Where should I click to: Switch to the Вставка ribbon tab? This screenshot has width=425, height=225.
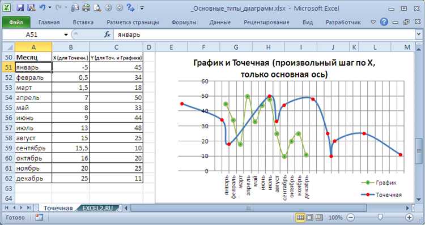83,23
